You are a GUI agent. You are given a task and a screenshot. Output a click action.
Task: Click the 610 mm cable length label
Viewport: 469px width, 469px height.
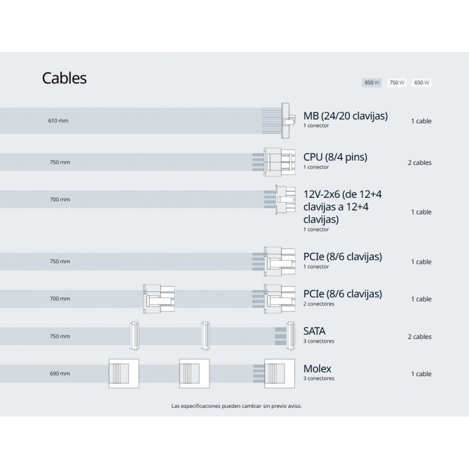tap(59, 121)
